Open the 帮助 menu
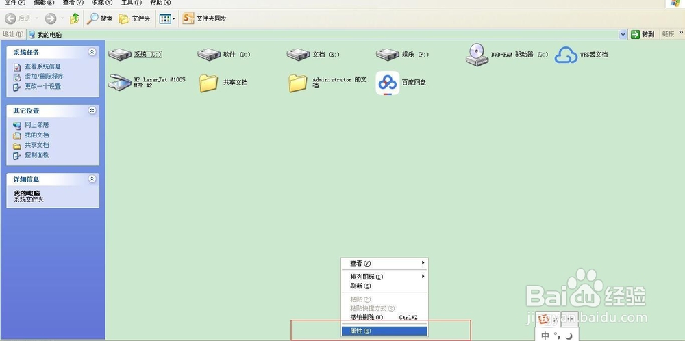 (160, 3)
